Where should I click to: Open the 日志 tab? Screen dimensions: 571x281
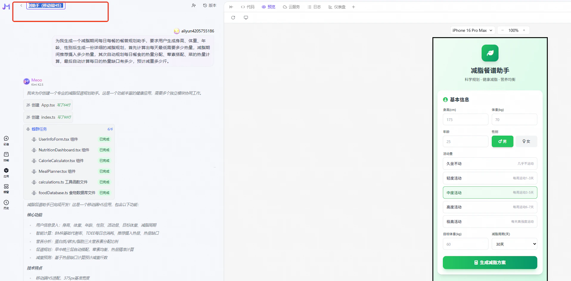point(314,7)
